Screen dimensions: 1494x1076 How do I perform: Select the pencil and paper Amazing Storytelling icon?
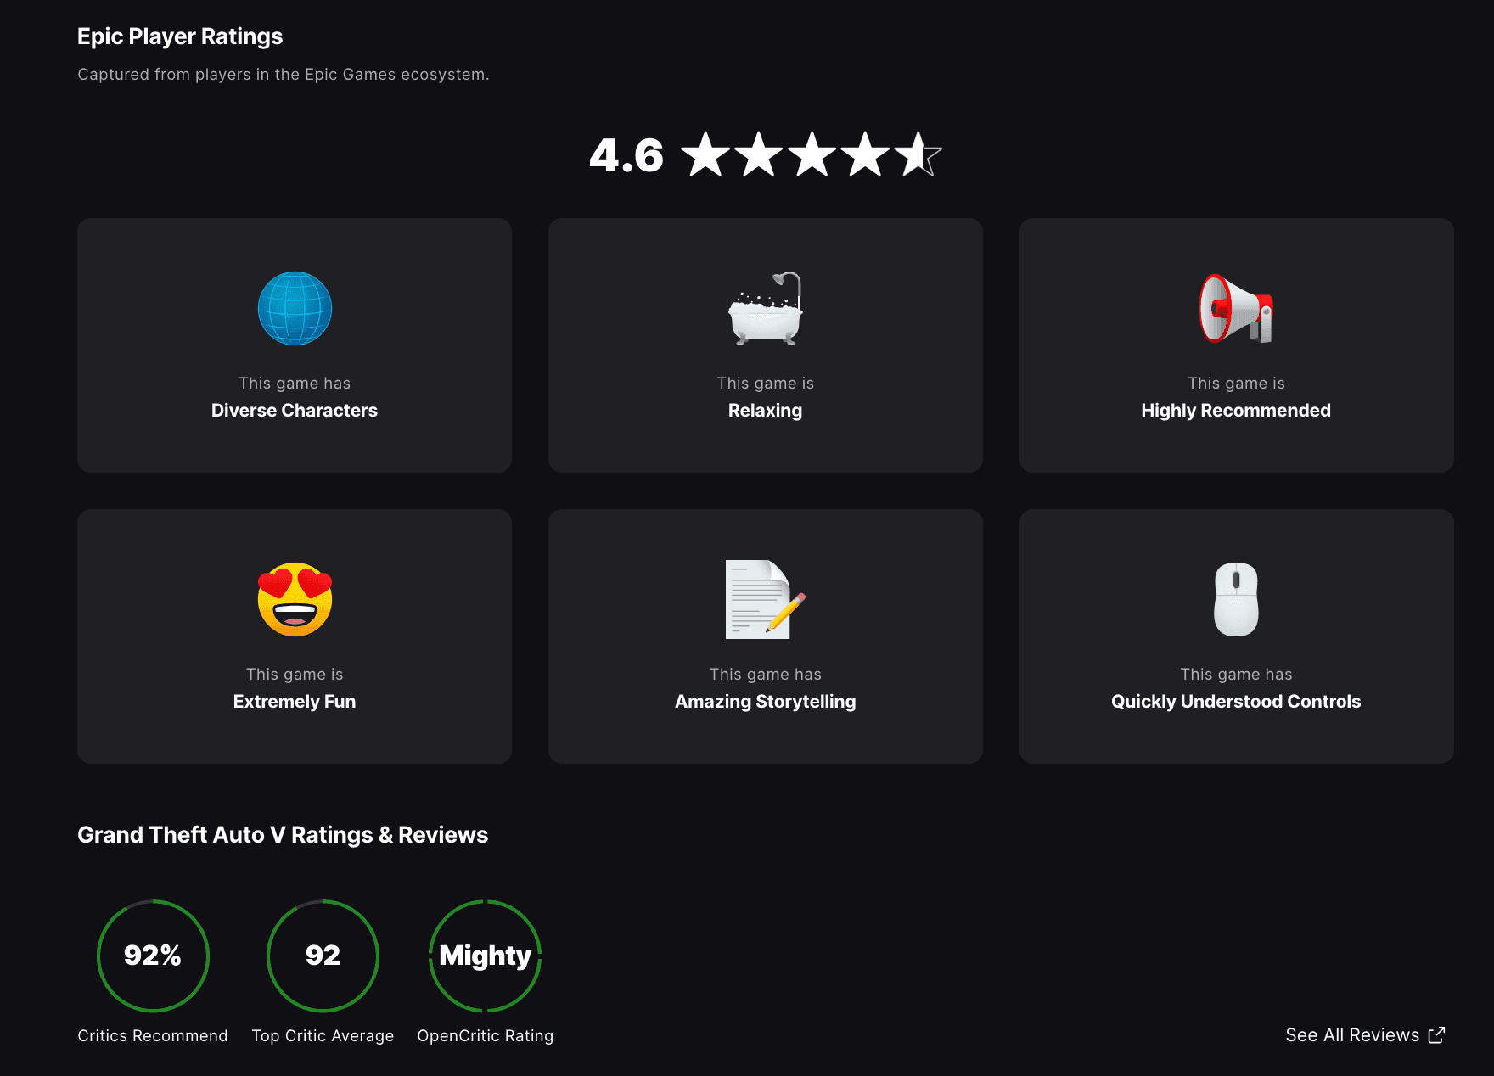click(x=765, y=600)
